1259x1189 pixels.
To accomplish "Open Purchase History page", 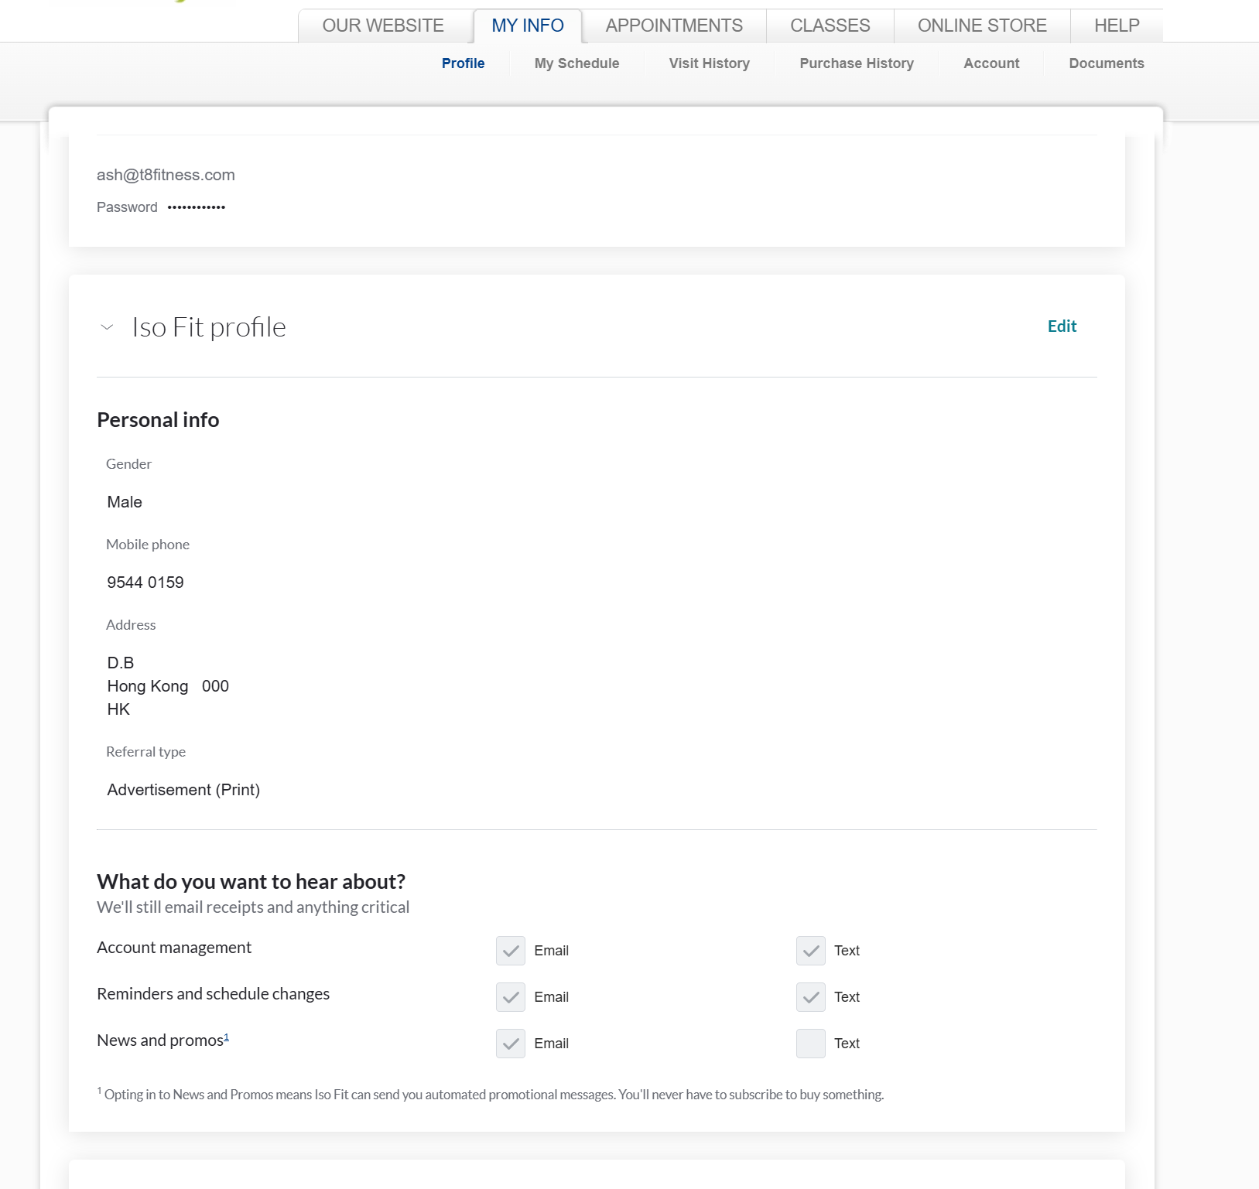I will click(857, 63).
